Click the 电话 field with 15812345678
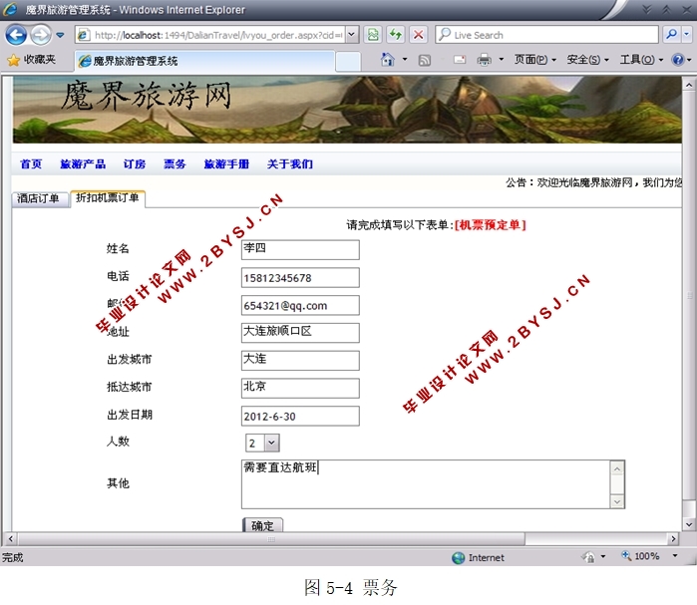 click(300, 278)
